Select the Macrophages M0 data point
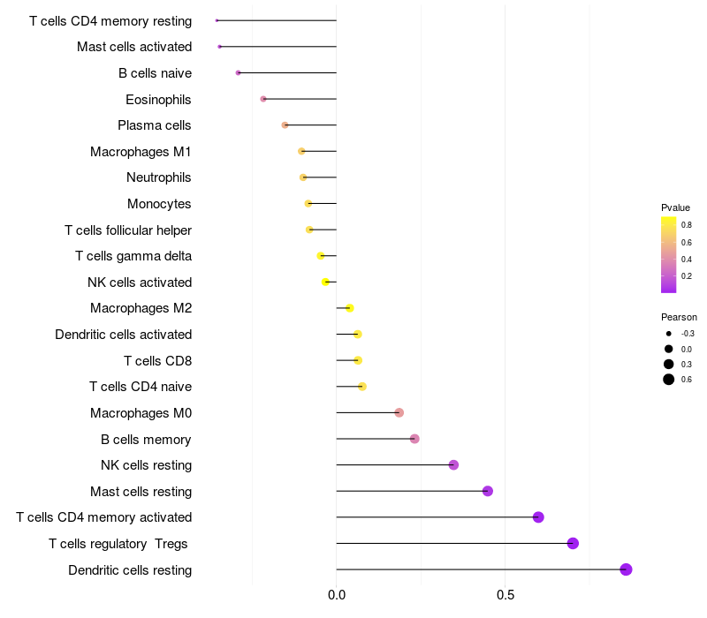 399,412
